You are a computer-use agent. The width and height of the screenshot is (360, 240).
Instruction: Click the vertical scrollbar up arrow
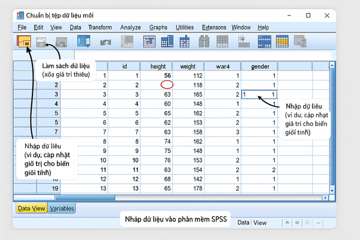pos(332,65)
